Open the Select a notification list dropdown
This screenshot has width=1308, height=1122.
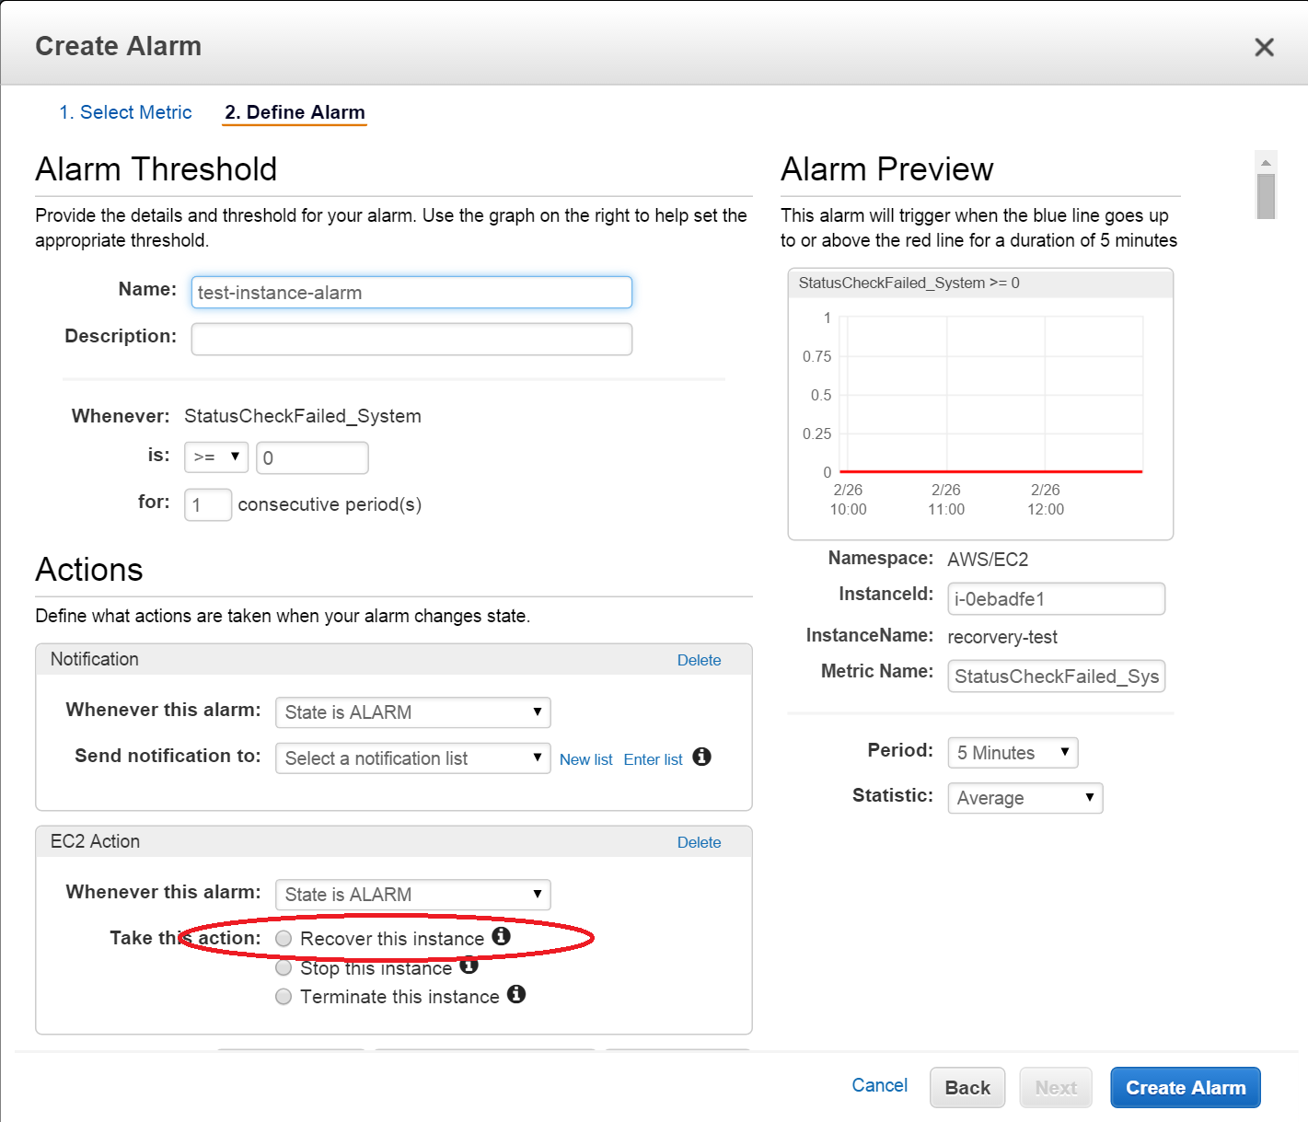(x=412, y=758)
